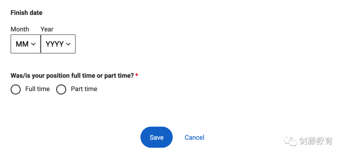Click the Year field label
This screenshot has height=156, width=344.
coord(47,29)
